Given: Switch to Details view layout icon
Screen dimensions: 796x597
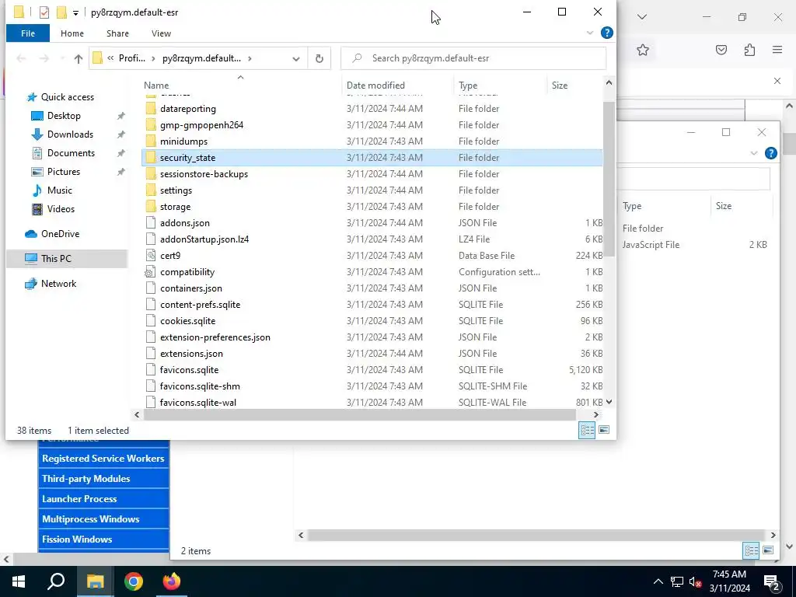Looking at the screenshot, I should (587, 431).
